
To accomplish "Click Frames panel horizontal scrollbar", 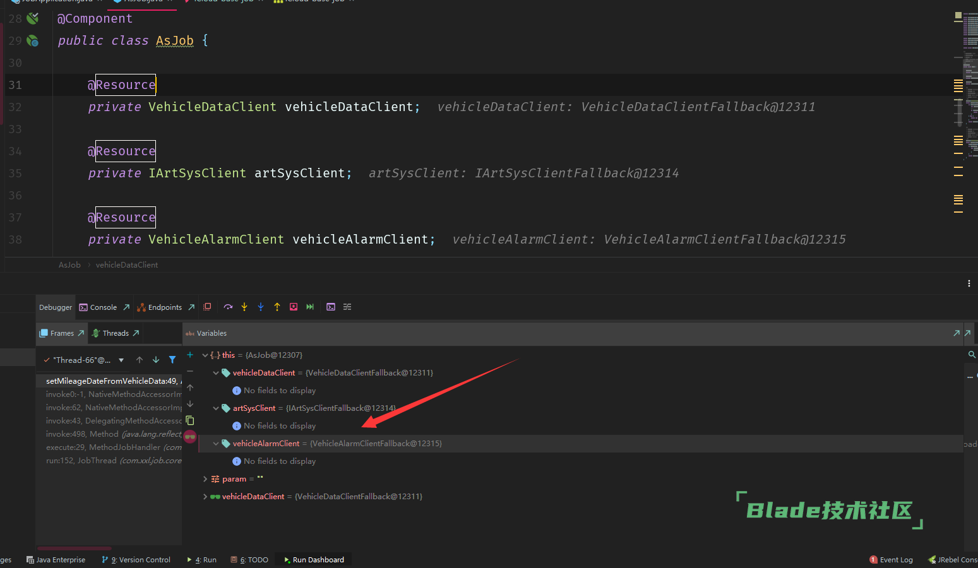I will (x=75, y=548).
